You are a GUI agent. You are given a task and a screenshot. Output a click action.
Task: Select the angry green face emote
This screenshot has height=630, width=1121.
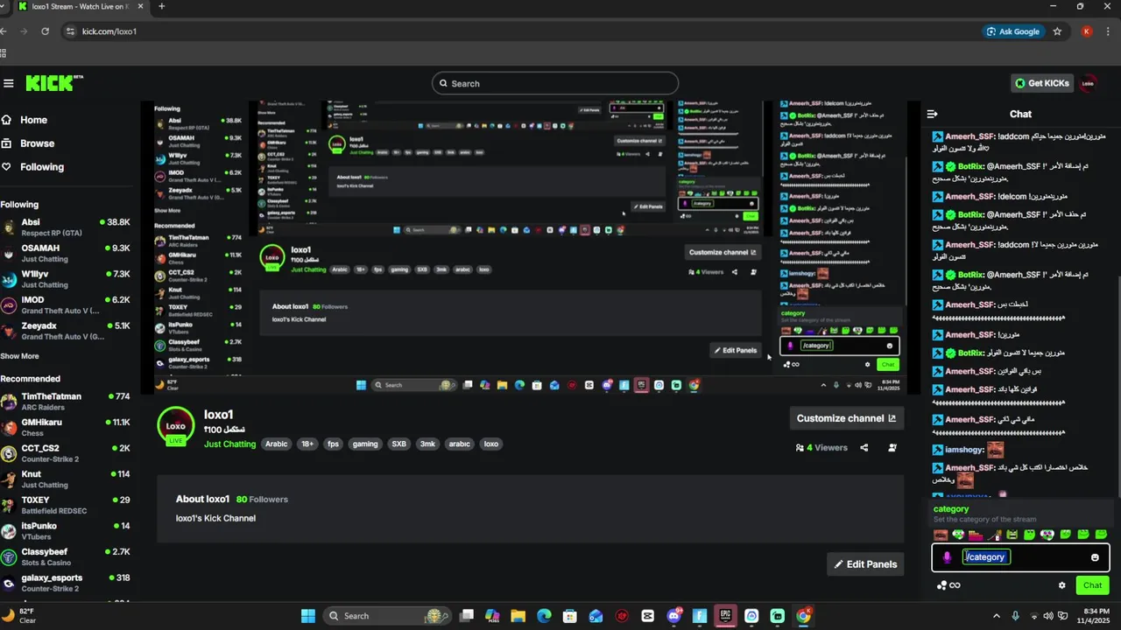pyautogui.click(x=1012, y=535)
